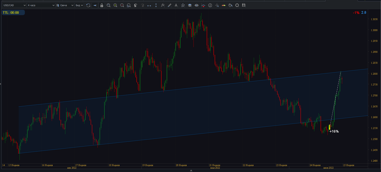Click the zoom out magnifier

[x=122, y=5]
